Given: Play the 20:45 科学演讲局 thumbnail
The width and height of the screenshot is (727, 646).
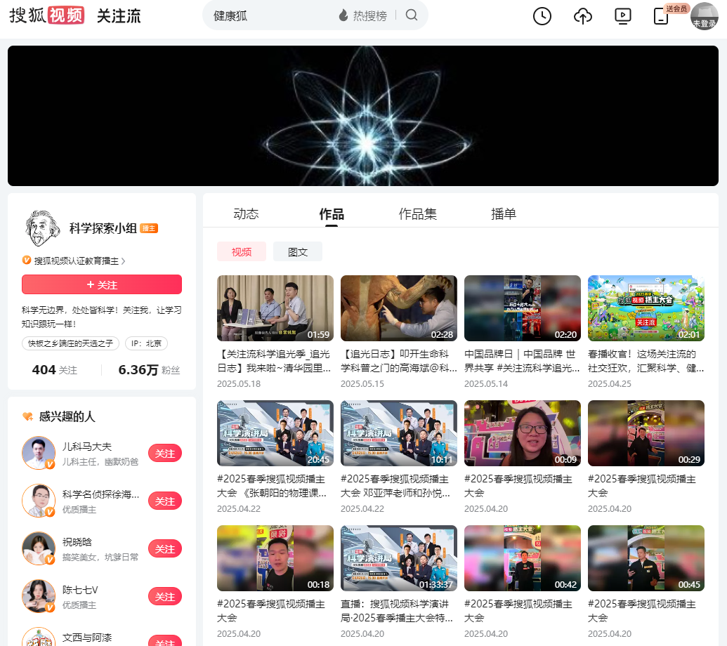Looking at the screenshot, I should pyautogui.click(x=275, y=433).
